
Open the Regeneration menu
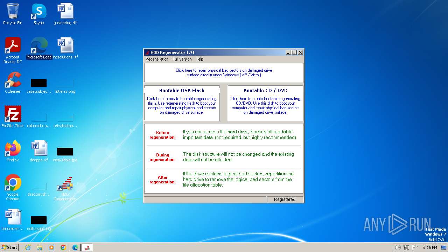157,59
